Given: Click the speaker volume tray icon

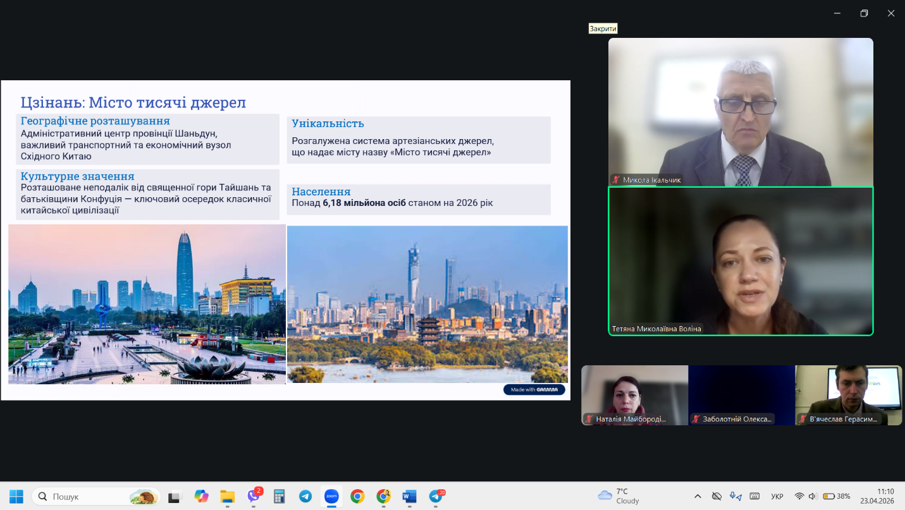Looking at the screenshot, I should (x=812, y=497).
